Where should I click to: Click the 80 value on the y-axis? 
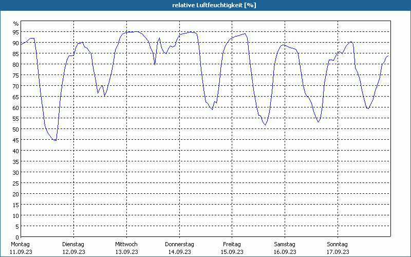16,65
